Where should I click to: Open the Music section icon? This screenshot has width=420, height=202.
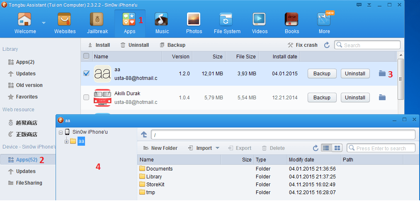pyautogui.click(x=162, y=19)
